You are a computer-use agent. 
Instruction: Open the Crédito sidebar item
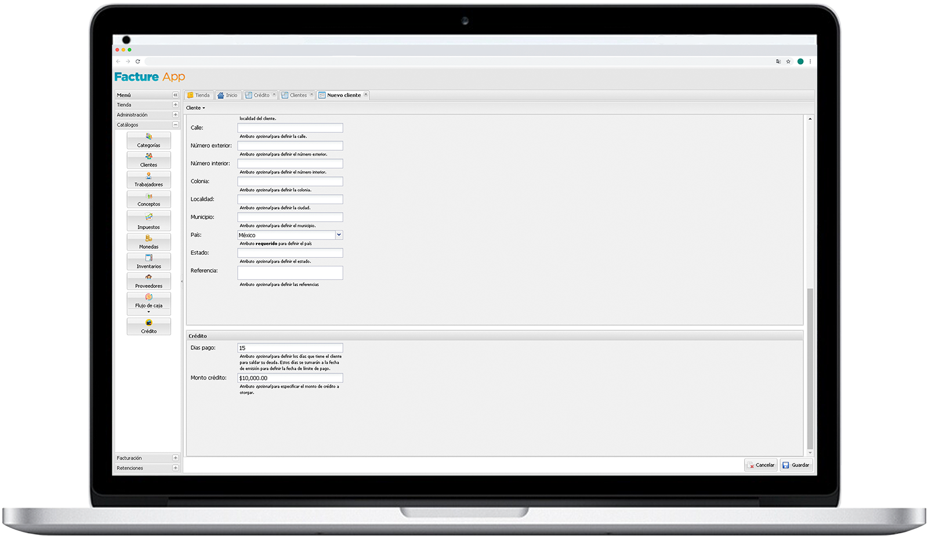pyautogui.click(x=148, y=327)
